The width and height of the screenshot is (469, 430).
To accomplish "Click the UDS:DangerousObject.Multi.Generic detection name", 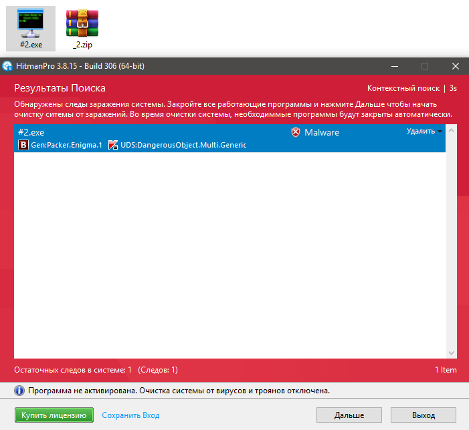I will click(183, 145).
